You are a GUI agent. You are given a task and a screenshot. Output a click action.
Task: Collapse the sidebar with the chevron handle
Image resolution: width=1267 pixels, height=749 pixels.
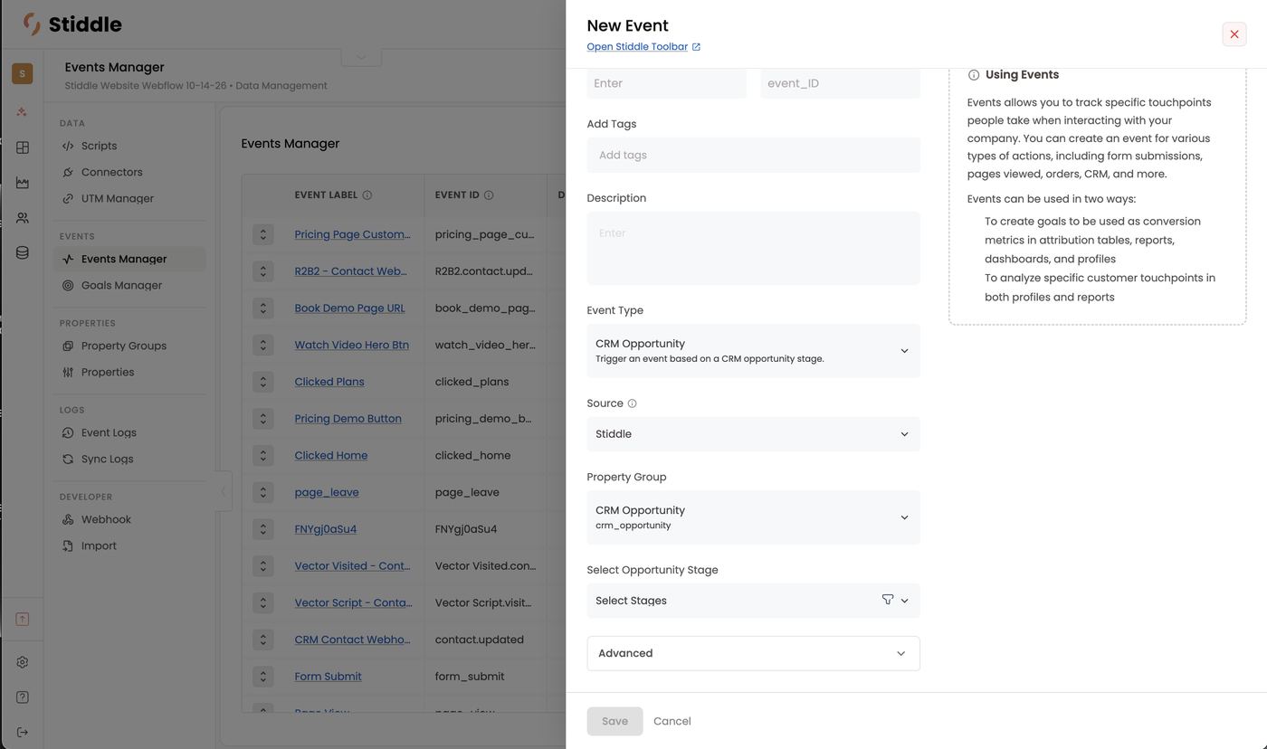pyautogui.click(x=224, y=491)
